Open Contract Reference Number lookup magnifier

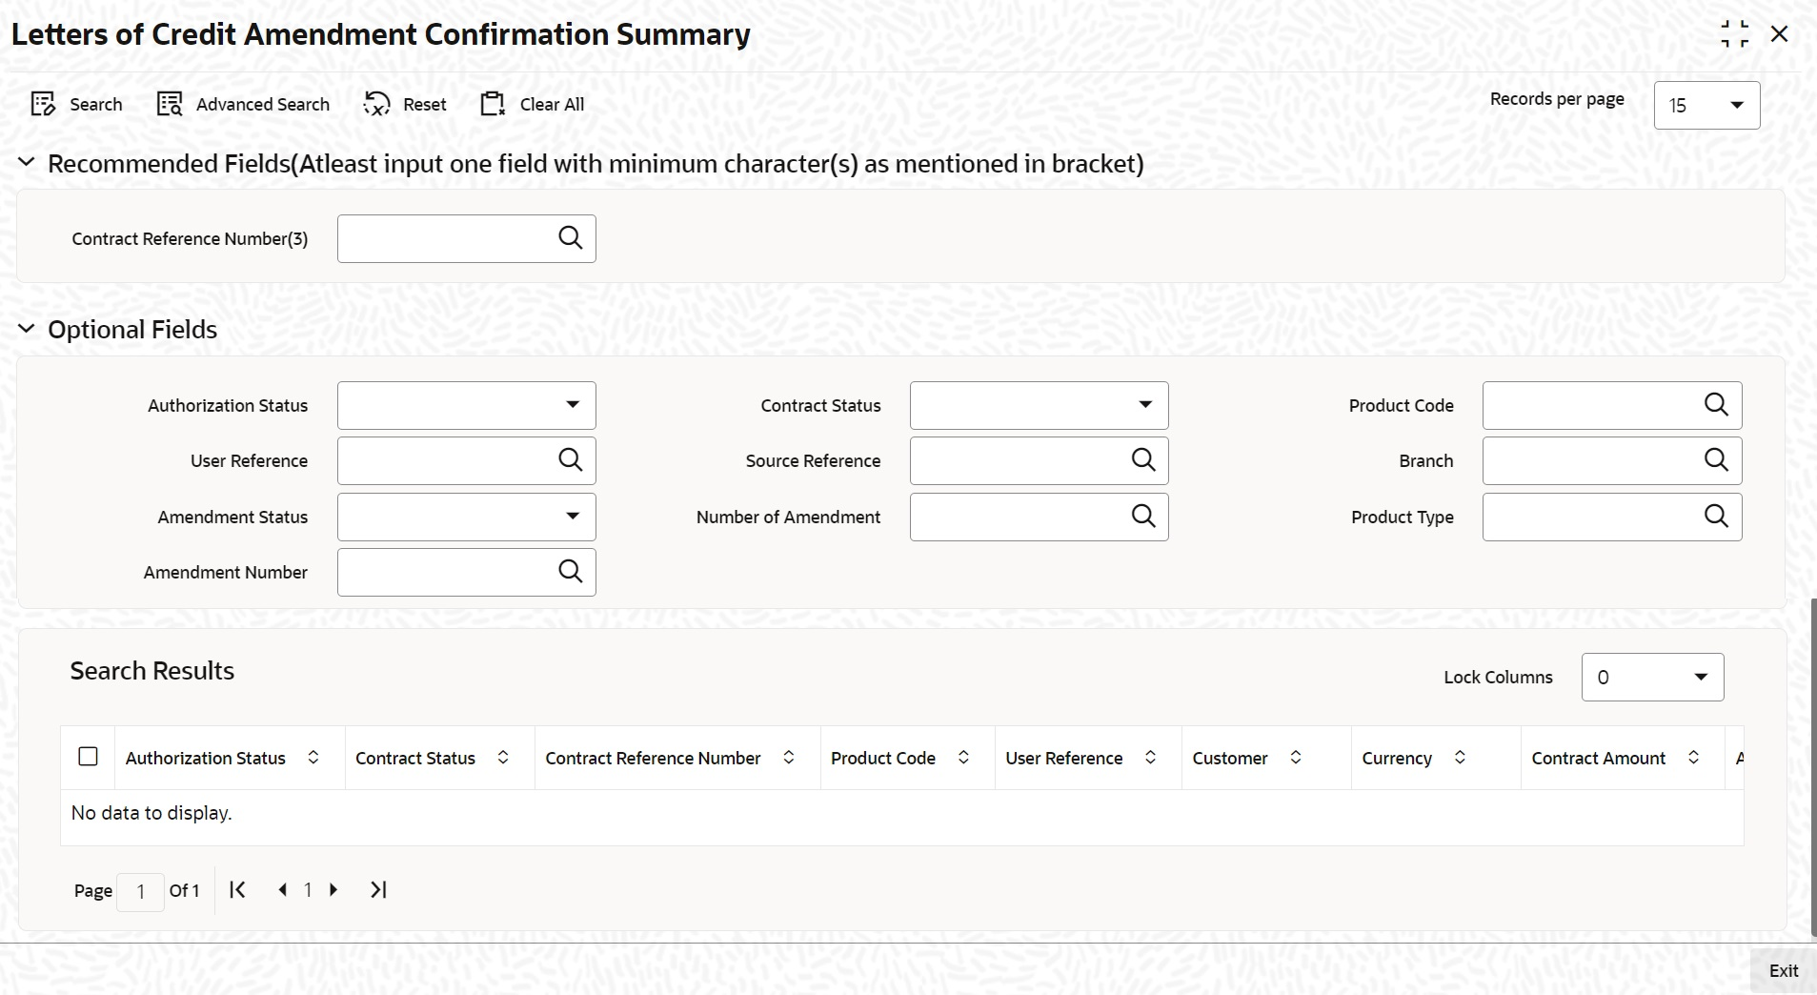point(570,238)
